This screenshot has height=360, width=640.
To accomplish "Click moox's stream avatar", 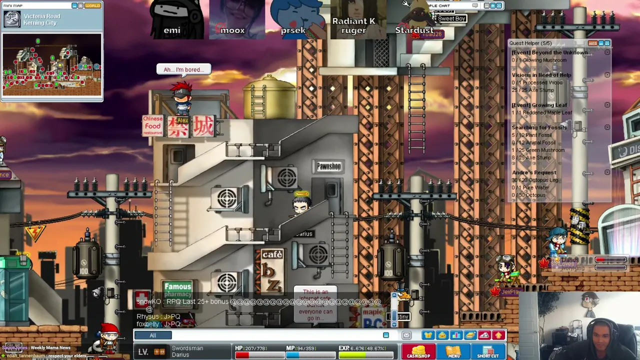I will click(237, 19).
